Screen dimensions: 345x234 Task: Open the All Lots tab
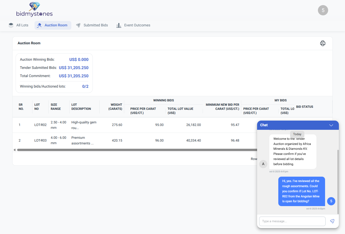pyautogui.click(x=19, y=25)
